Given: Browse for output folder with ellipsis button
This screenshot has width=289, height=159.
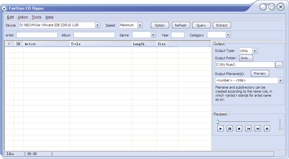Looking at the screenshot, I should [x=279, y=65].
